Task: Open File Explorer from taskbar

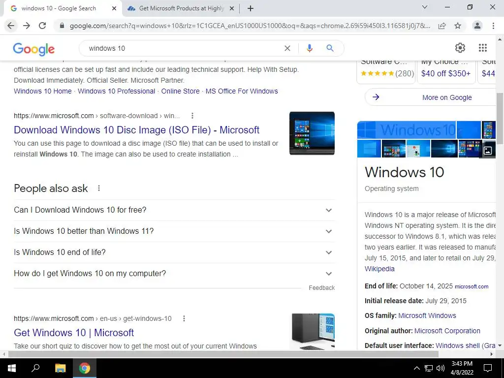Action: 60,368
